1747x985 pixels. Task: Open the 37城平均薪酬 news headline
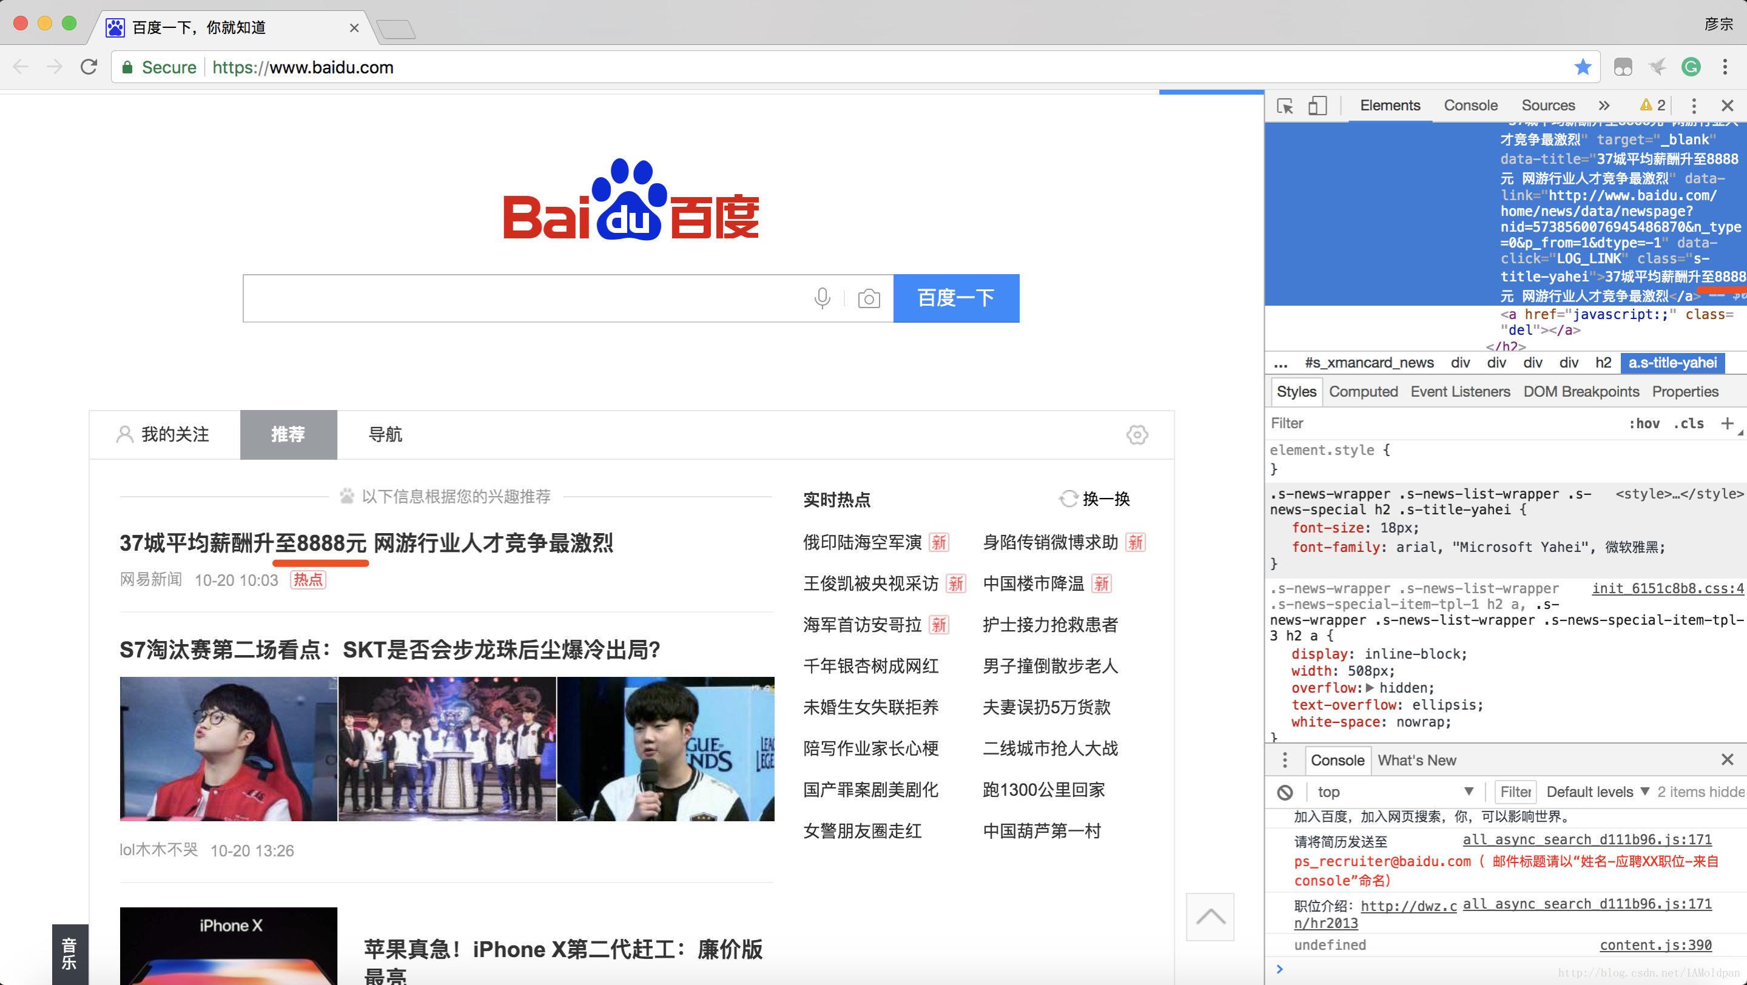(366, 543)
